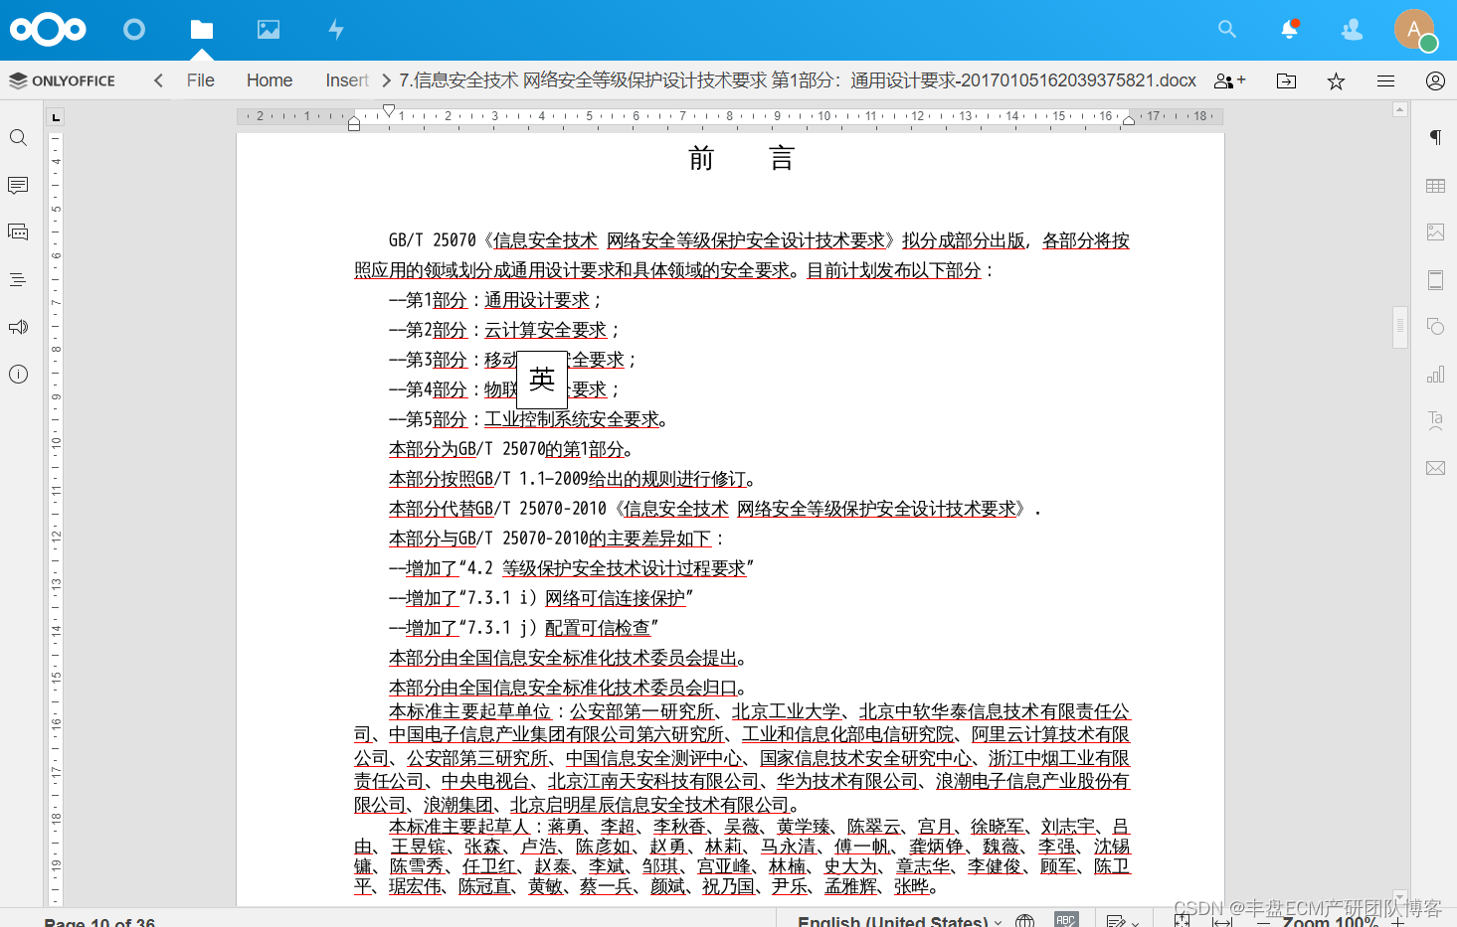Open Chart settings in right sidebar
Image resolution: width=1457 pixels, height=927 pixels.
pyautogui.click(x=1435, y=375)
